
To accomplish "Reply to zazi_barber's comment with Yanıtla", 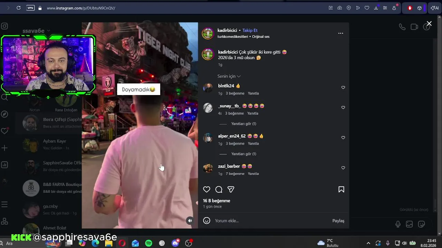I will point(253,174).
